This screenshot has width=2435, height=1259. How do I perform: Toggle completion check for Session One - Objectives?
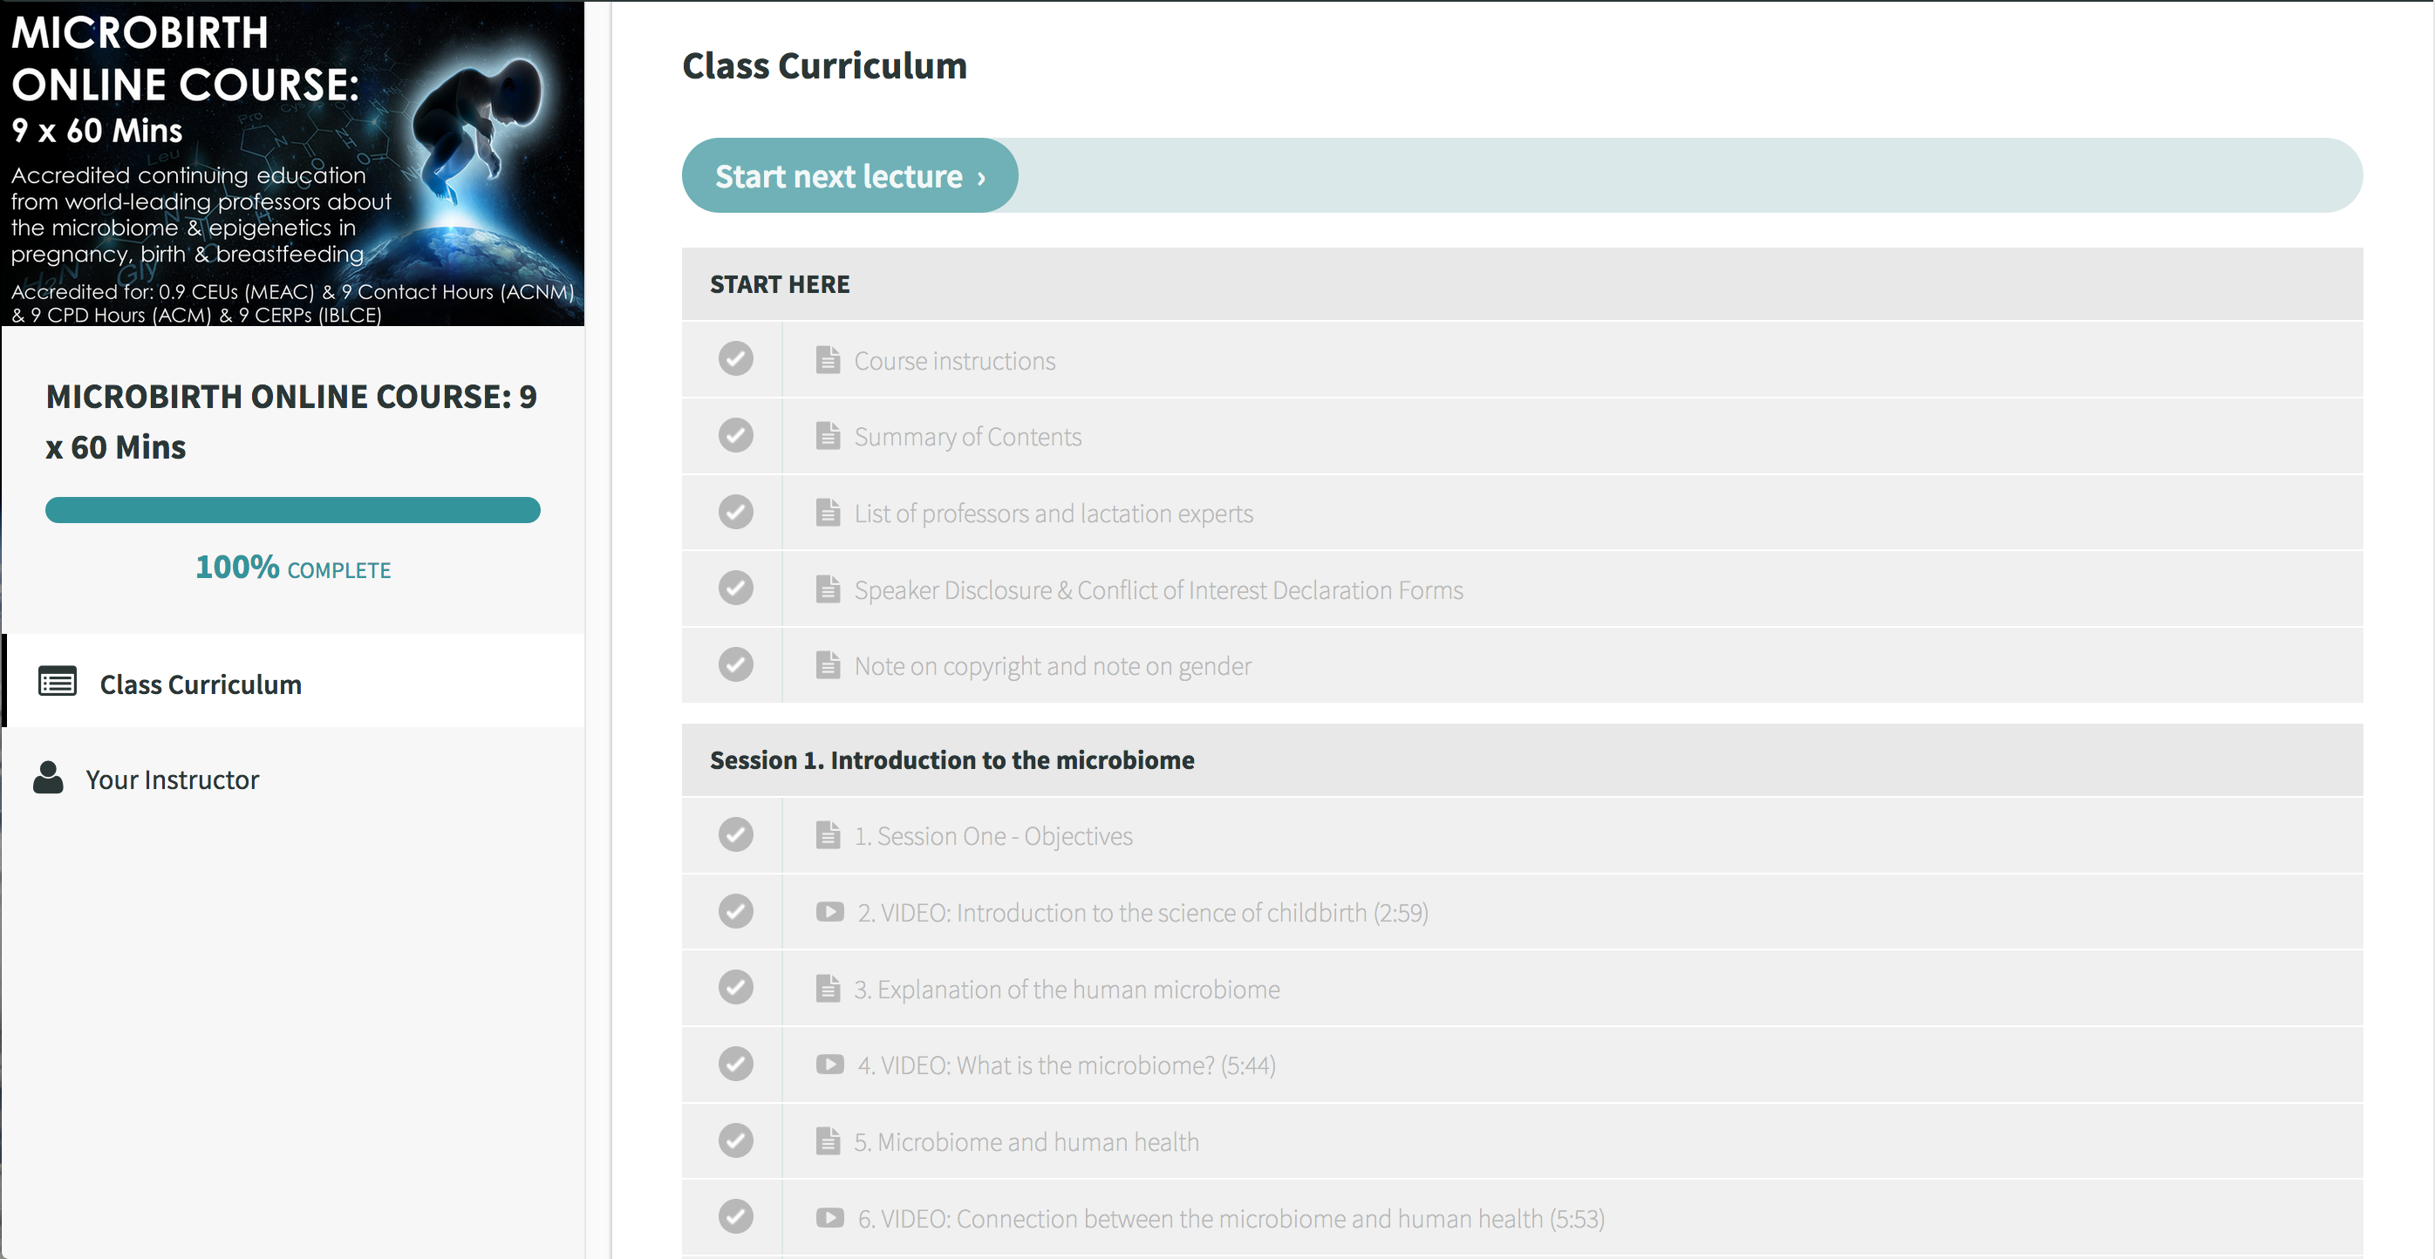735,835
